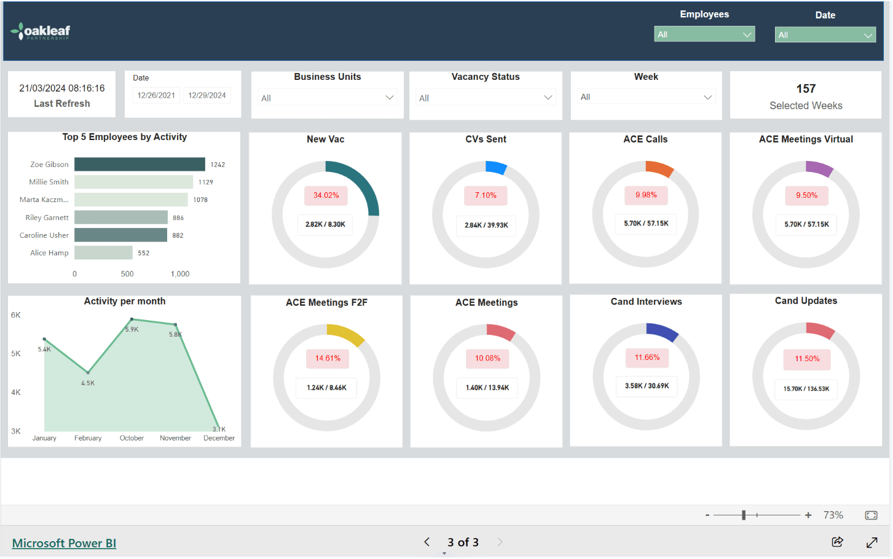Click the '3 of 3' page indicator
The height and width of the screenshot is (559, 893).
point(463,542)
